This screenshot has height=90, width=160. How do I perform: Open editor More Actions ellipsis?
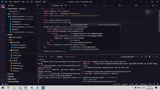coord(157,5)
